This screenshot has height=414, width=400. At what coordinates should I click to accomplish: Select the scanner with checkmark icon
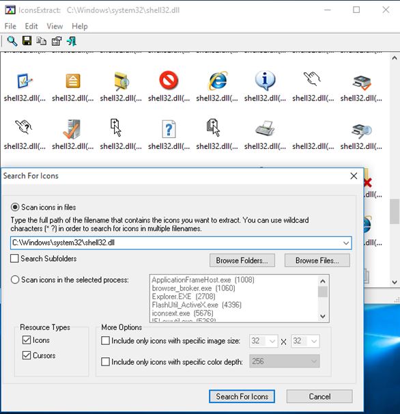point(362,83)
